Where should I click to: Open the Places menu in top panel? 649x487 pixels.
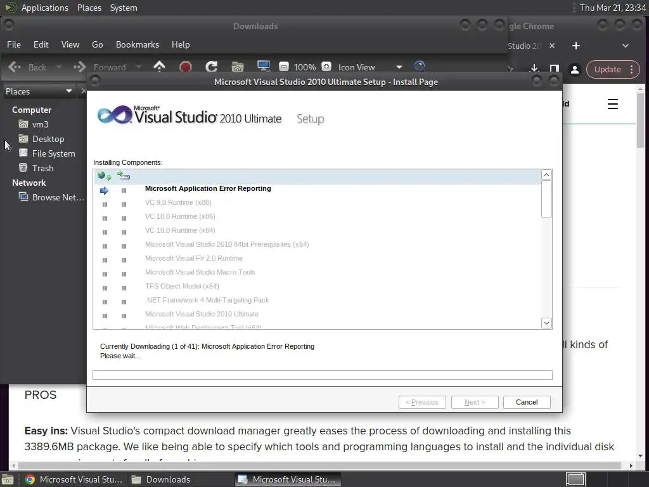(x=89, y=8)
